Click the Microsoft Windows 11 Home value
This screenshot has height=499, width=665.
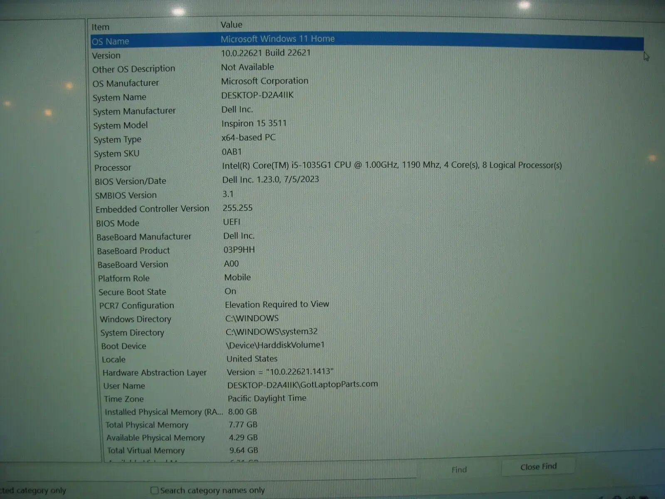click(x=278, y=39)
